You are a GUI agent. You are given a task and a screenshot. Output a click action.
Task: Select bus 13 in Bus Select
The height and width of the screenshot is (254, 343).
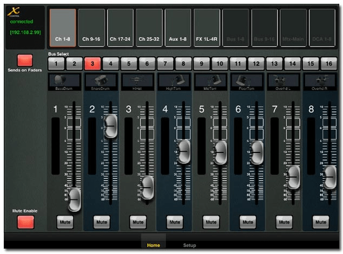pyautogui.click(x=274, y=64)
